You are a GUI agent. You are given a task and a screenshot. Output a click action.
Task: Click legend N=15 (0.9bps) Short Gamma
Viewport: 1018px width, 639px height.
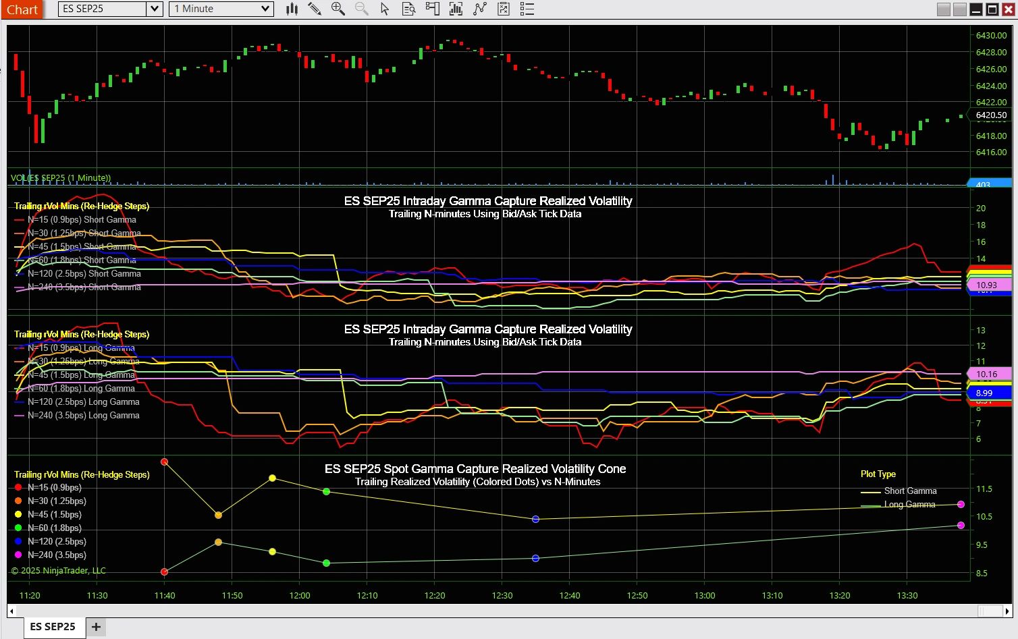pyautogui.click(x=76, y=220)
